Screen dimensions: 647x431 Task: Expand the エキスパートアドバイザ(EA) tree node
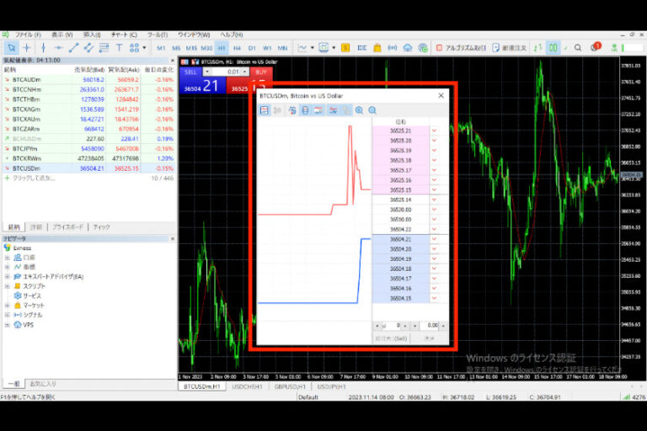8,276
